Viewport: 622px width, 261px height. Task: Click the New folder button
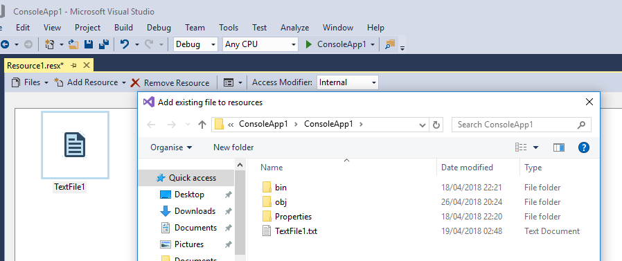(233, 147)
